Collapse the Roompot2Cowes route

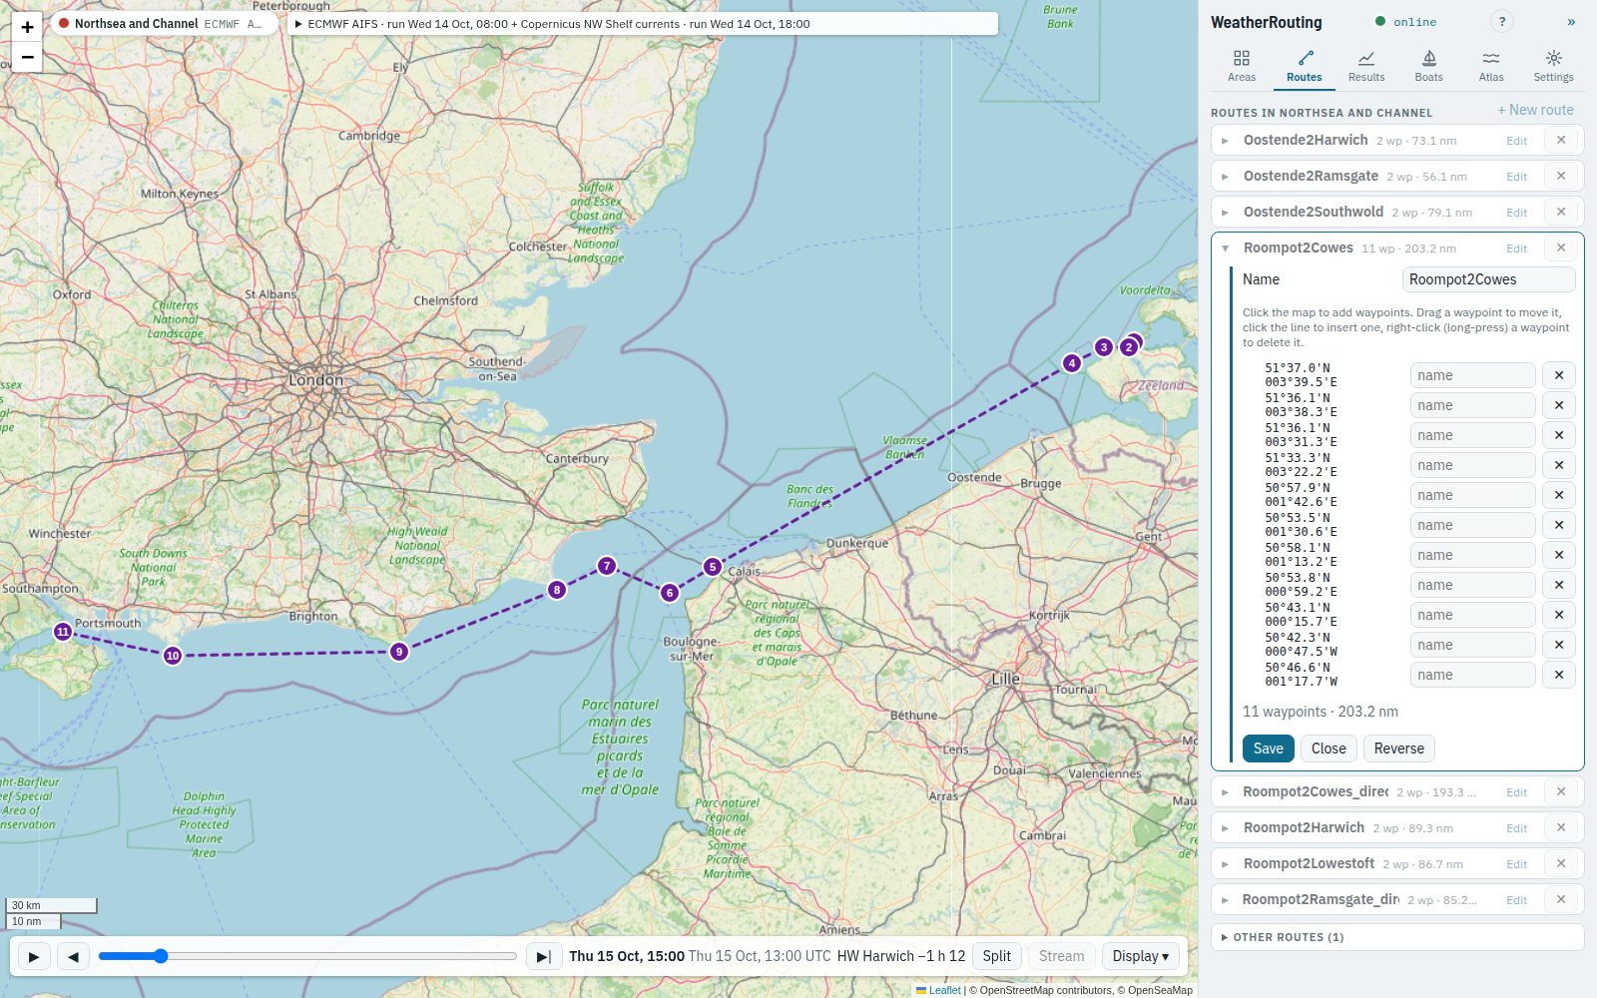[x=1226, y=249]
